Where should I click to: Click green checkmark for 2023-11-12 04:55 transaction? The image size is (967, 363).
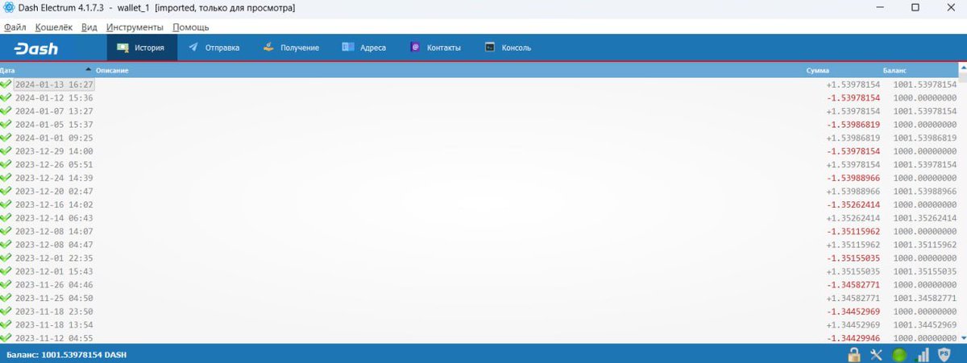coord(6,337)
